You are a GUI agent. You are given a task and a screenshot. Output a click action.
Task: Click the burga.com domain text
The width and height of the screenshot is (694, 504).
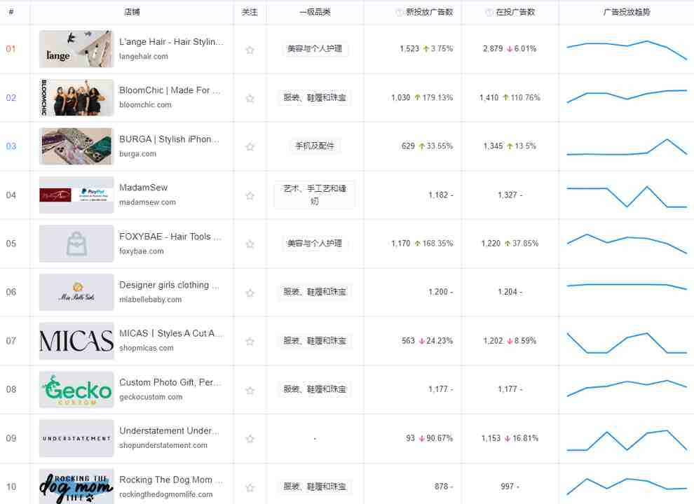point(137,154)
